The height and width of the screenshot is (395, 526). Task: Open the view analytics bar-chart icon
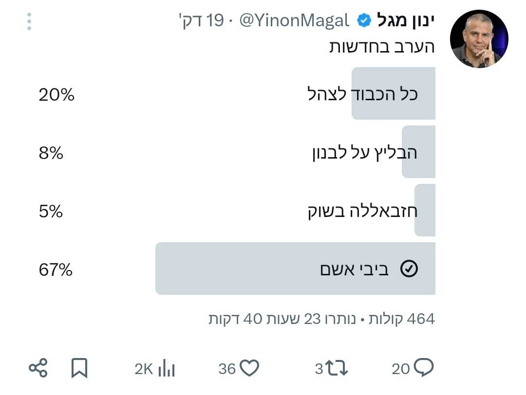(x=166, y=368)
